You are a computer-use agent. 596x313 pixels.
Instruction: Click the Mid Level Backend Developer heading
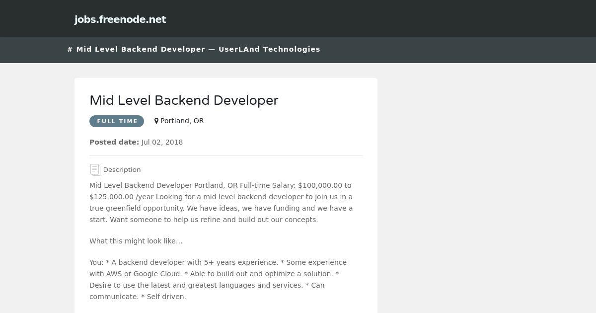tap(184, 100)
